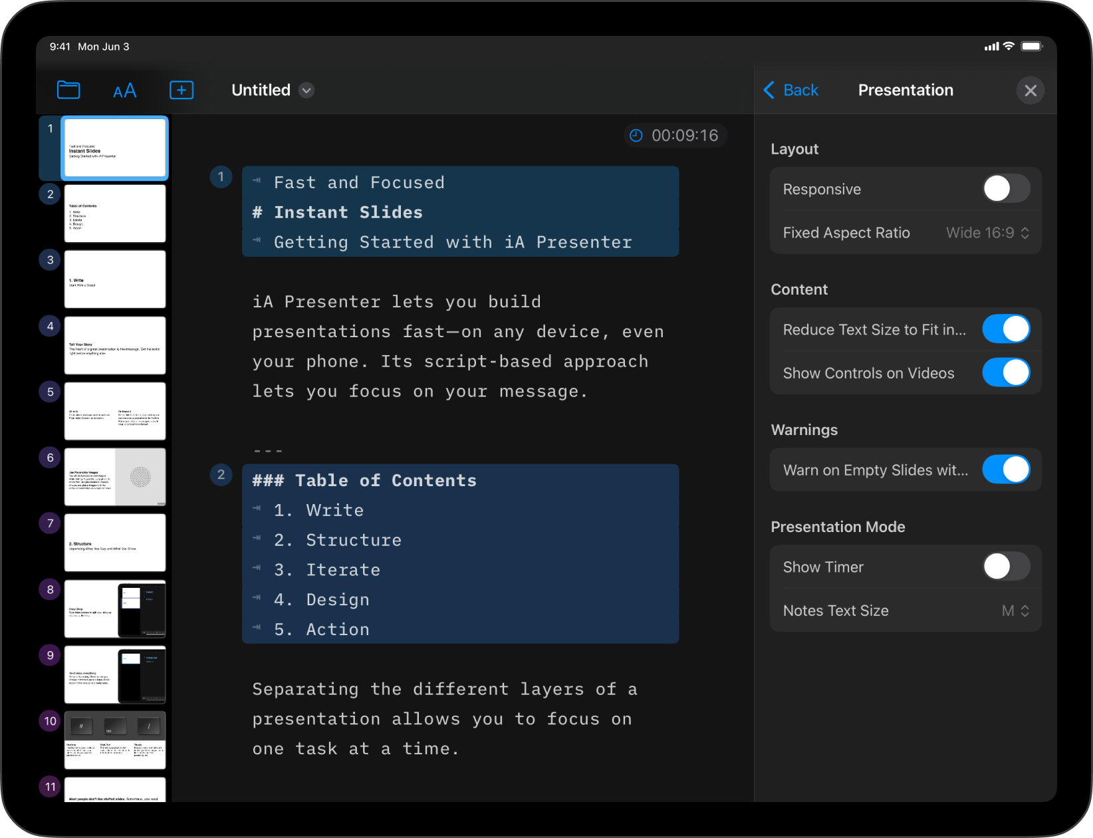Click the 9:41 clock in status bar

[x=60, y=47]
